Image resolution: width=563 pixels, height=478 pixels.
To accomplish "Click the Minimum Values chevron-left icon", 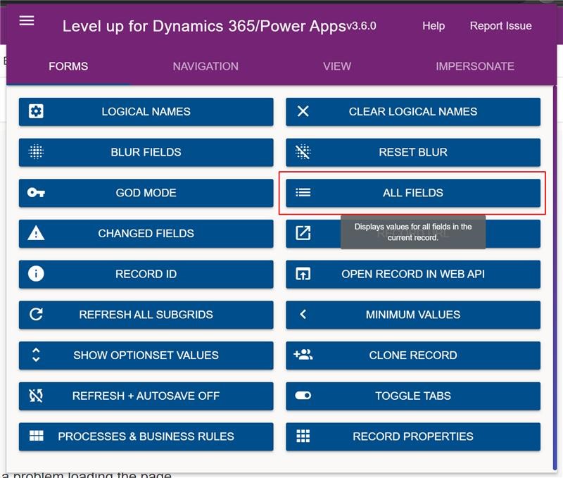I will (x=303, y=314).
